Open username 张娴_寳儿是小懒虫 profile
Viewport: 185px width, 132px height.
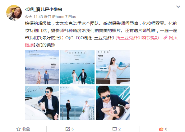44,9
